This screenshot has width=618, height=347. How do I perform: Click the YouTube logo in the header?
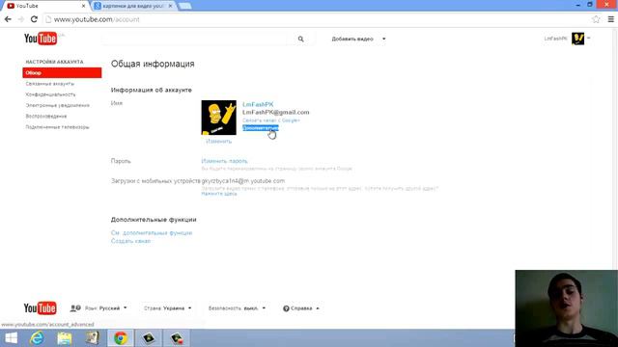41,39
